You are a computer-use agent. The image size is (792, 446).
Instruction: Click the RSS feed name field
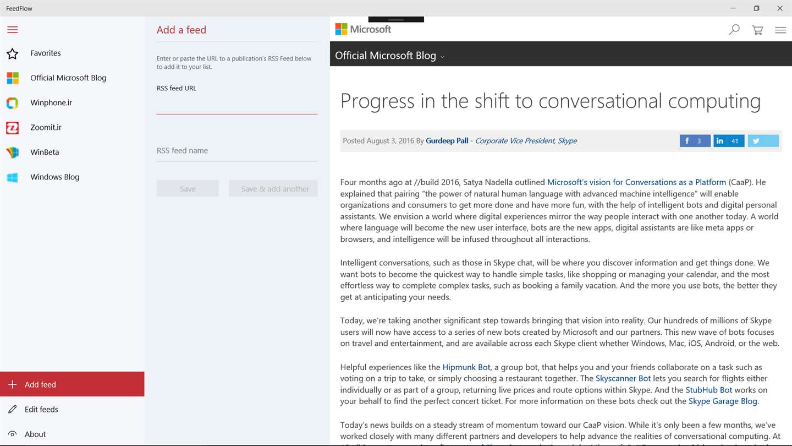tap(237, 151)
